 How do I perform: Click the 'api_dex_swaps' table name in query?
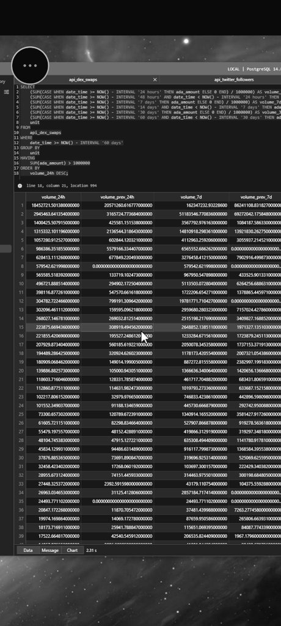tap(45, 132)
